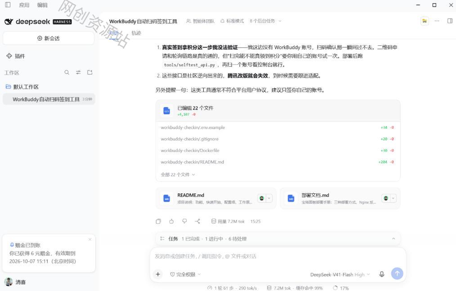
Task: Open DeepSeek-V41-Flash model selector dropdown
Action: click(x=340, y=274)
